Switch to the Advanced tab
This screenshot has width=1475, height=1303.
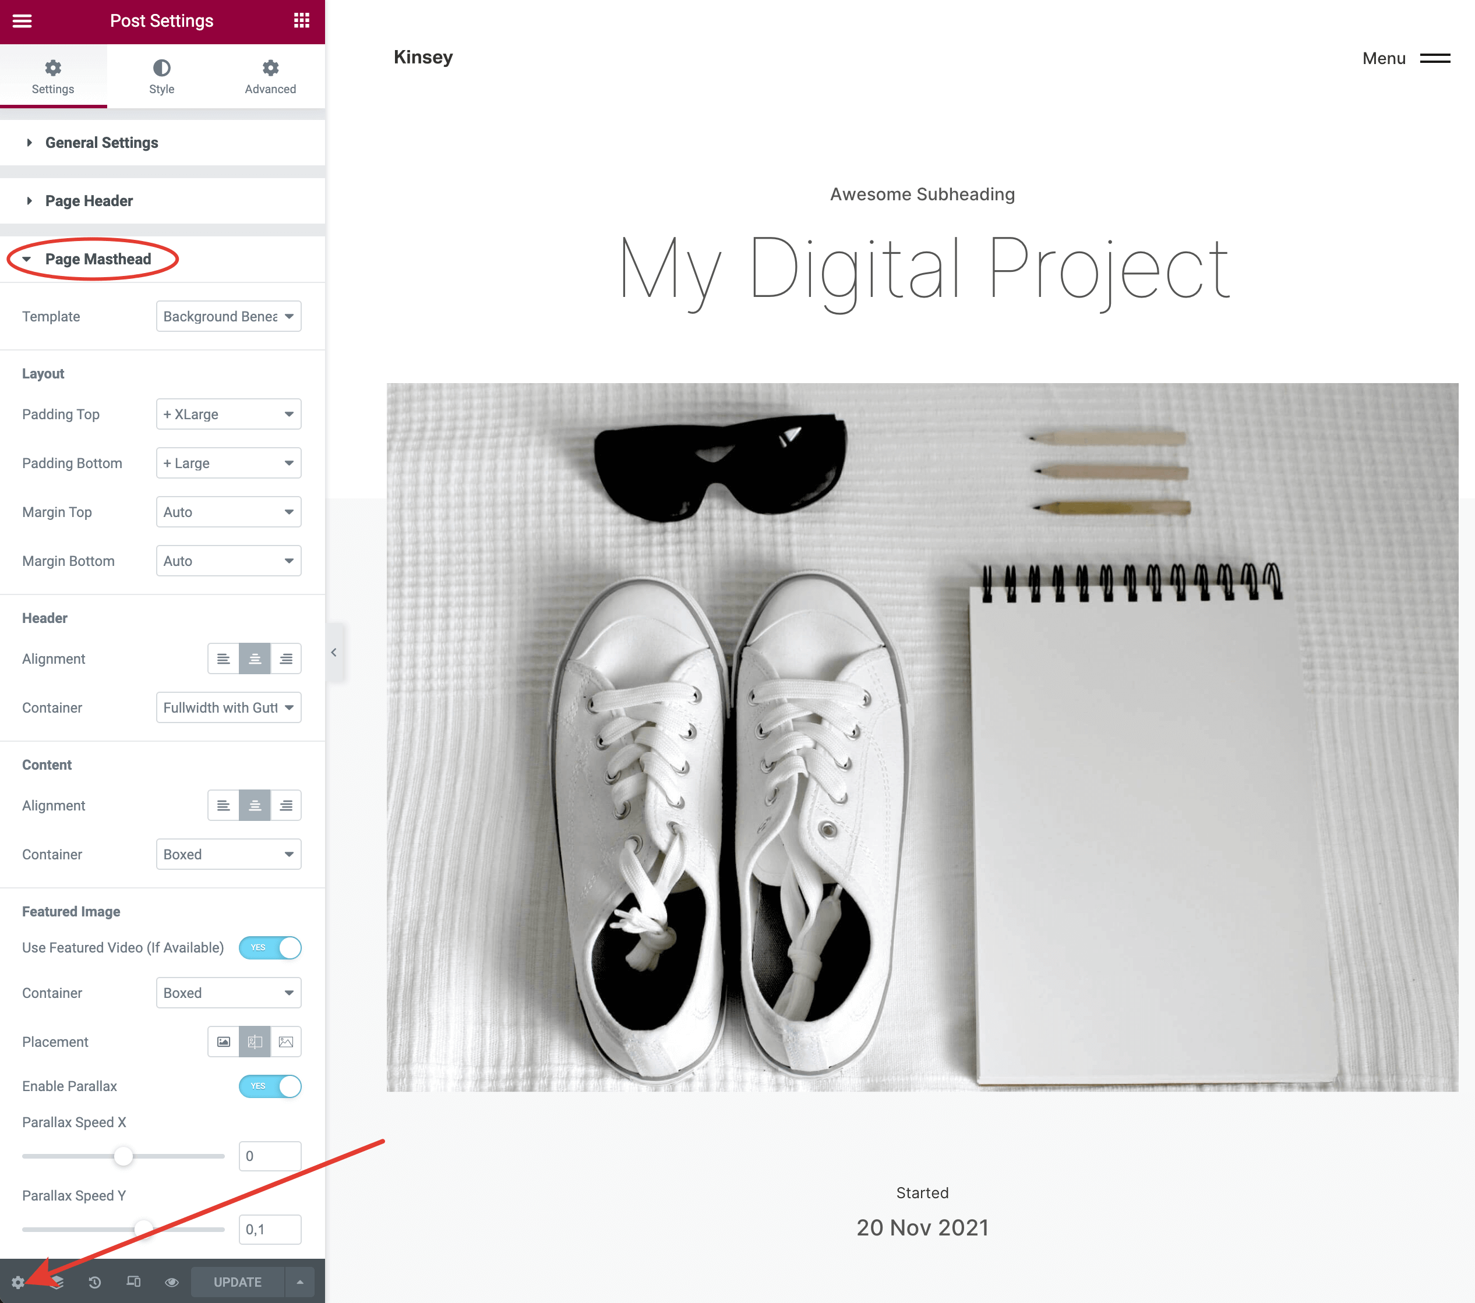270,76
